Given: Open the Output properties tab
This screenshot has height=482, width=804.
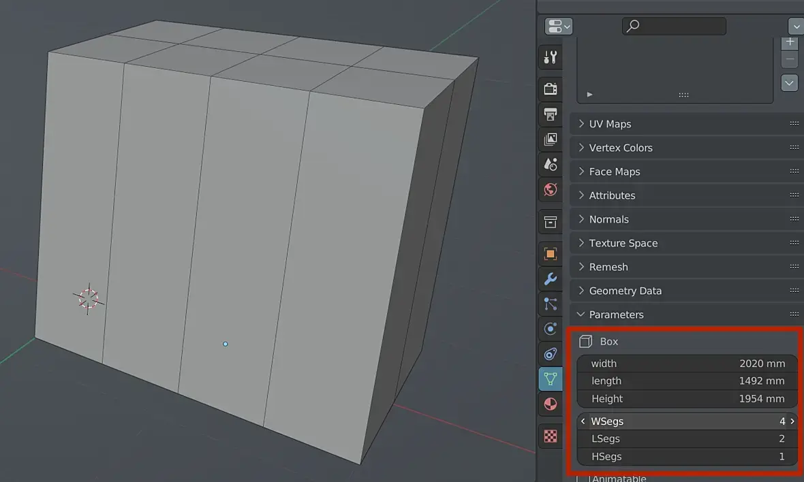Looking at the screenshot, I should click(x=550, y=114).
